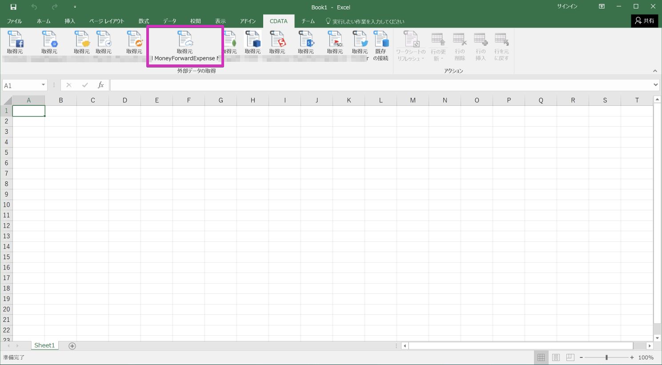Click the vertical scrollbar up arrow
Screen dimensions: 662x365
(657, 100)
